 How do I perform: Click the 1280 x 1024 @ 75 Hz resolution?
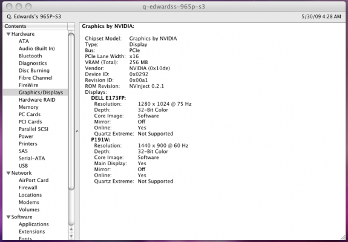click(x=165, y=104)
